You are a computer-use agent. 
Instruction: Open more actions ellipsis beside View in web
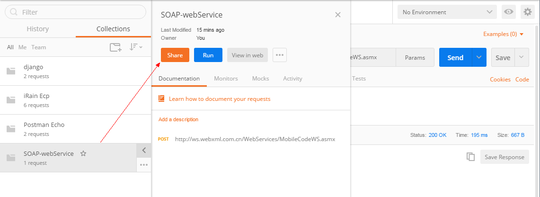click(280, 55)
